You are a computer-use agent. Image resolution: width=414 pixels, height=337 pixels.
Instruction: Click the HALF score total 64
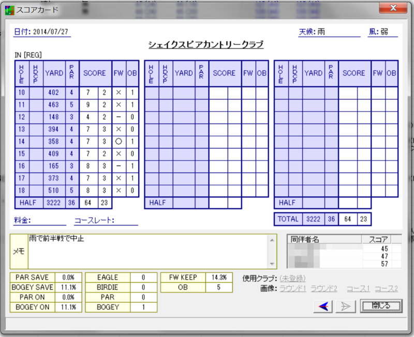tap(88, 203)
